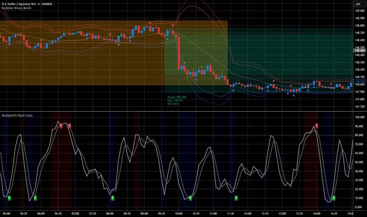The width and height of the screenshot is (367, 217).
Task: Click the red S sell marker near 14:00
Action: click(x=317, y=125)
